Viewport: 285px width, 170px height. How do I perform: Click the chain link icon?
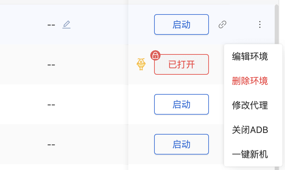click(222, 24)
